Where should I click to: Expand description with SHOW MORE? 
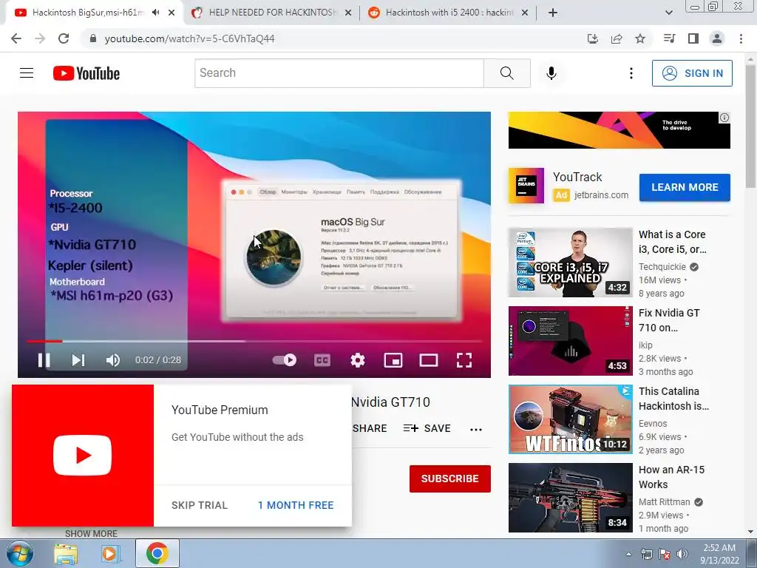[x=91, y=534]
